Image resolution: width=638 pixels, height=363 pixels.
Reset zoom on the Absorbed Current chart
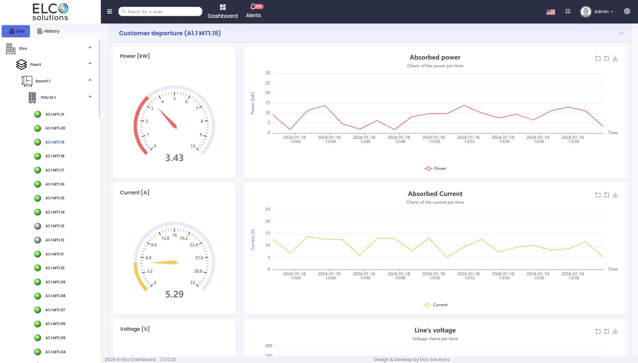pos(606,195)
